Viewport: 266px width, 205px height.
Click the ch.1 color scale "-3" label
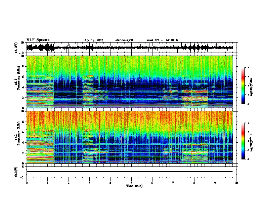[248, 67]
